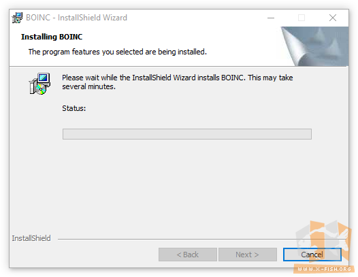This screenshot has width=358, height=277.
Task: Click the installation progress bar
Action: [187, 134]
